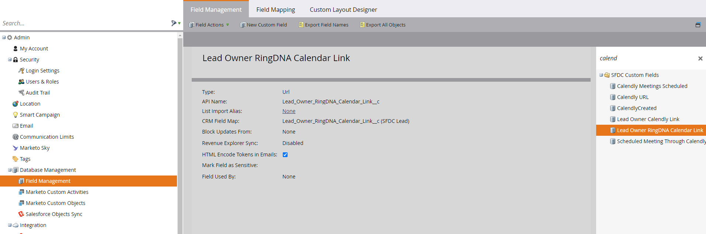Click the SFDC Custom Fields folder icon

click(x=607, y=75)
